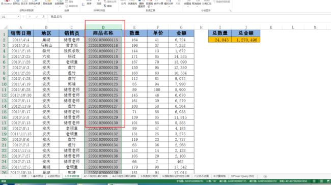
Task: Switch to the 8.计算规格 sheet tab
Action: coord(219,176)
